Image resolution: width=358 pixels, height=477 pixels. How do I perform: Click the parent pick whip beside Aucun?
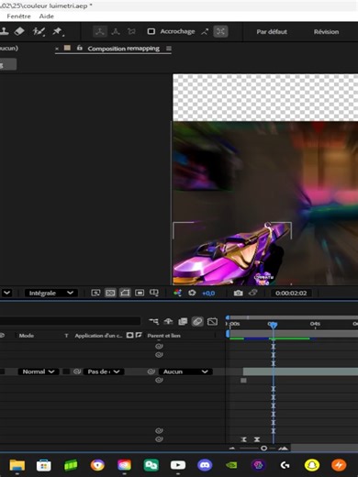(x=151, y=372)
